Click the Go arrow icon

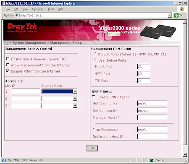pyautogui.click(x=176, y=15)
